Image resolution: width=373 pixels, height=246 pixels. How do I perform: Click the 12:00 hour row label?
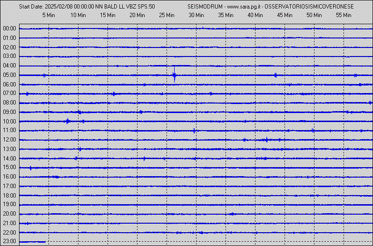(10, 140)
